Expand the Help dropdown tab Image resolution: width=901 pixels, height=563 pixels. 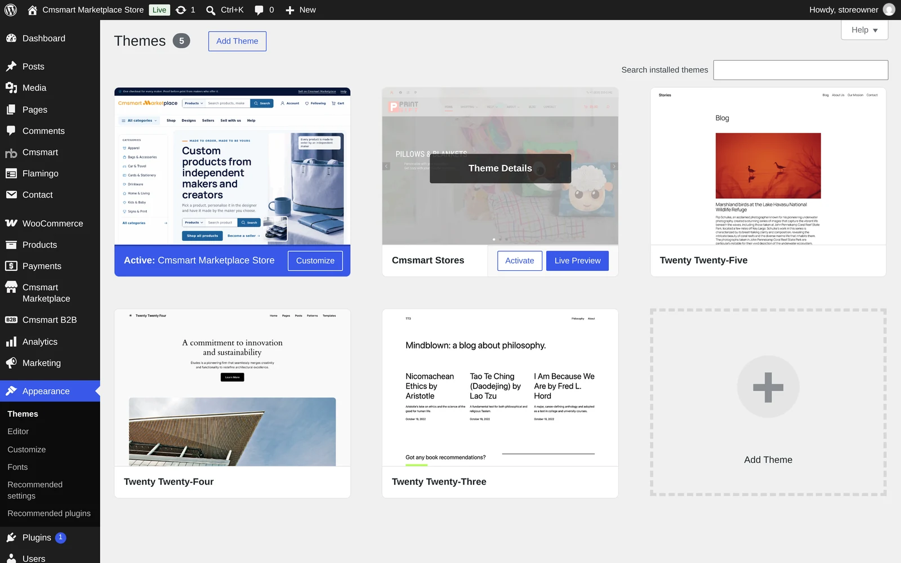(864, 30)
